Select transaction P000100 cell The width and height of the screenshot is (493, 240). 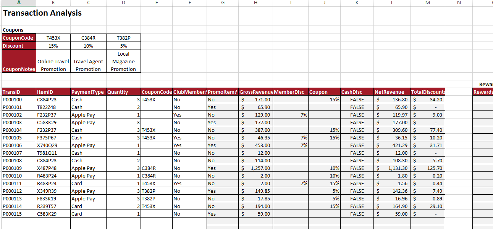click(x=18, y=99)
